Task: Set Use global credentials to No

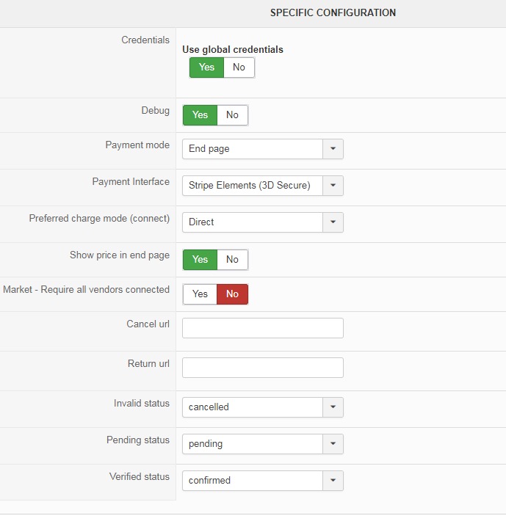Action: point(239,68)
